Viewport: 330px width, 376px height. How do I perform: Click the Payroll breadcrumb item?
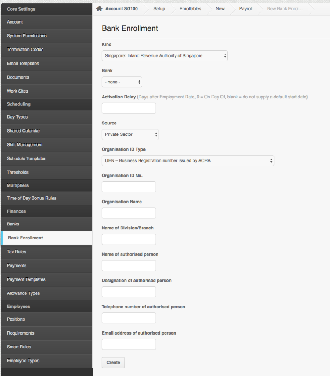245,8
